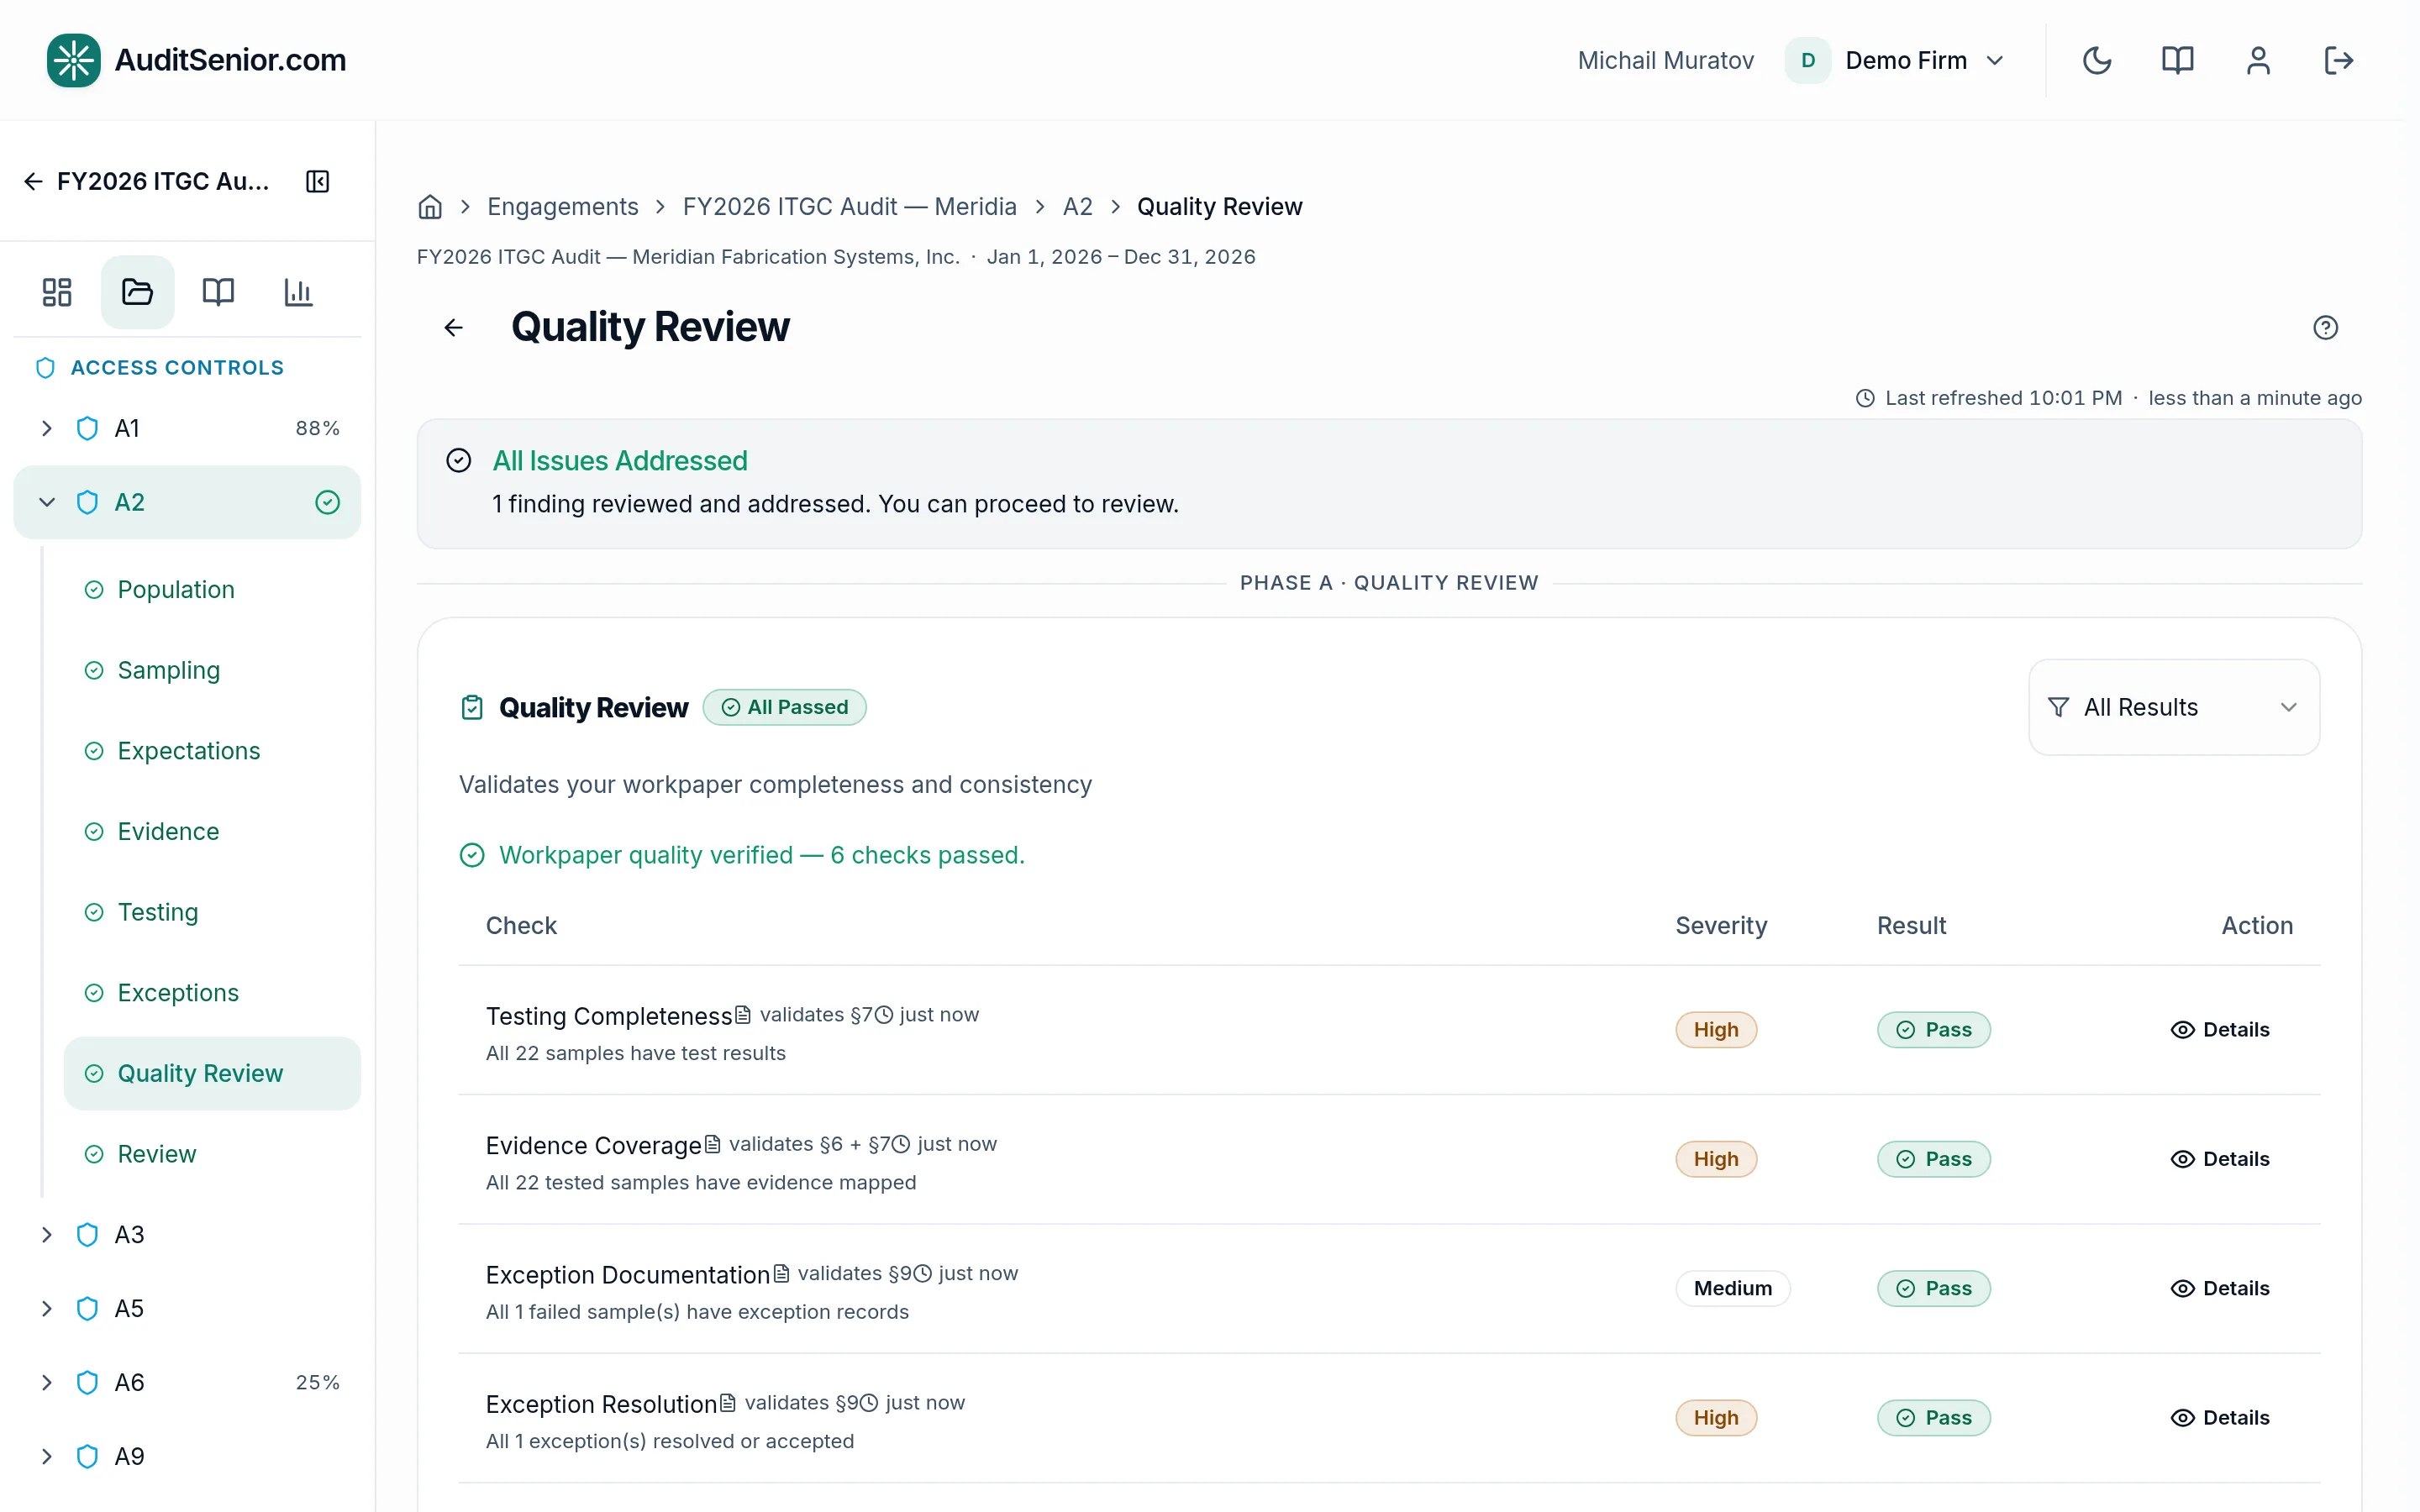This screenshot has width=2420, height=1512.
Task: Click the document icon beside Evidence Coverage
Action: 712,1144
